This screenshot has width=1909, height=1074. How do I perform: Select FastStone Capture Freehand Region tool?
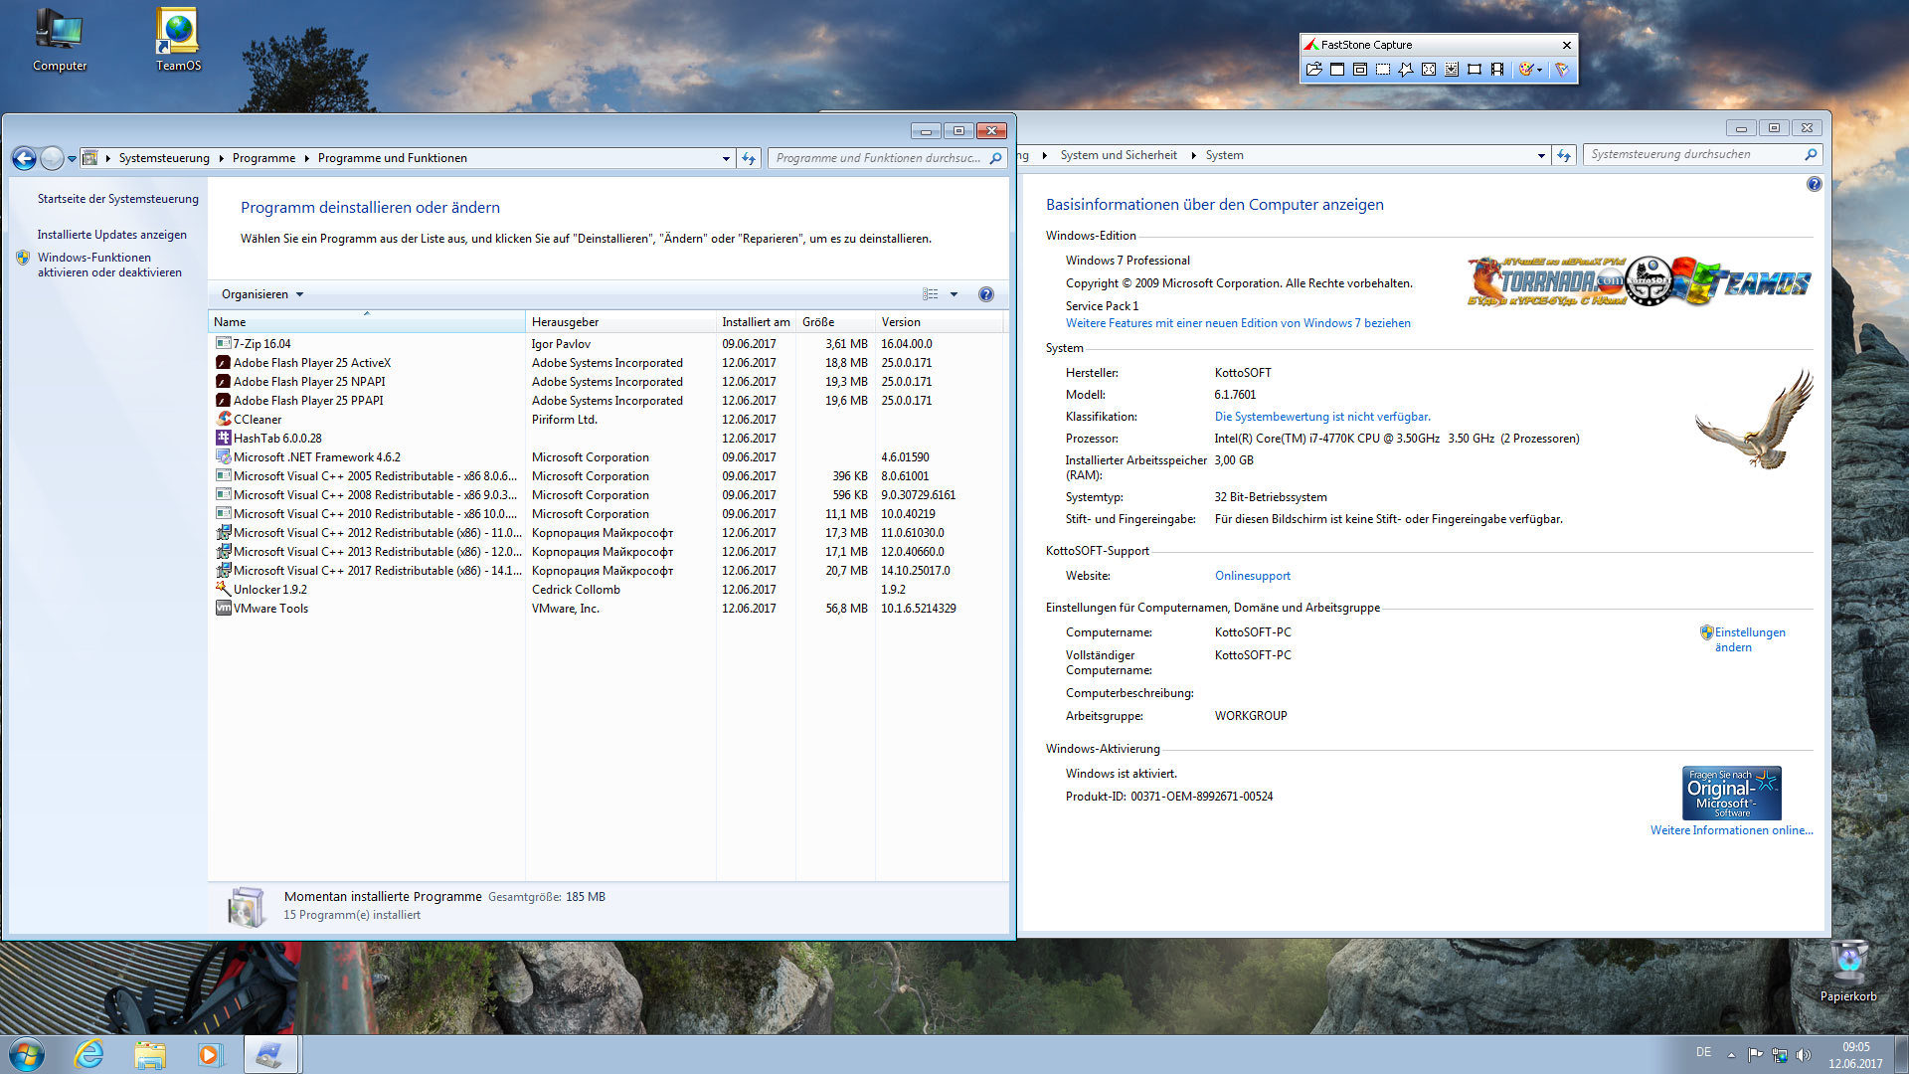(x=1406, y=70)
